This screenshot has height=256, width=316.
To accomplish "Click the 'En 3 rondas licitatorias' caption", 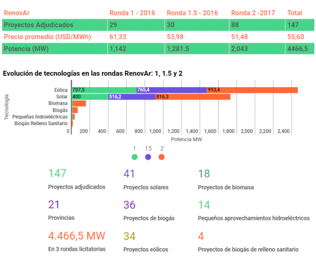I will tap(77, 249).
